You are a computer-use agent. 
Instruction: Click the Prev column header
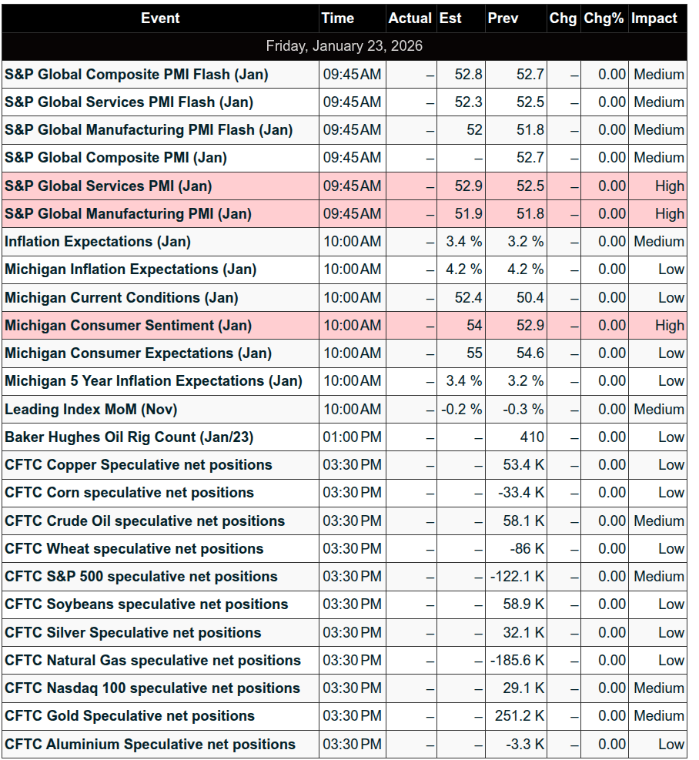[x=503, y=18]
